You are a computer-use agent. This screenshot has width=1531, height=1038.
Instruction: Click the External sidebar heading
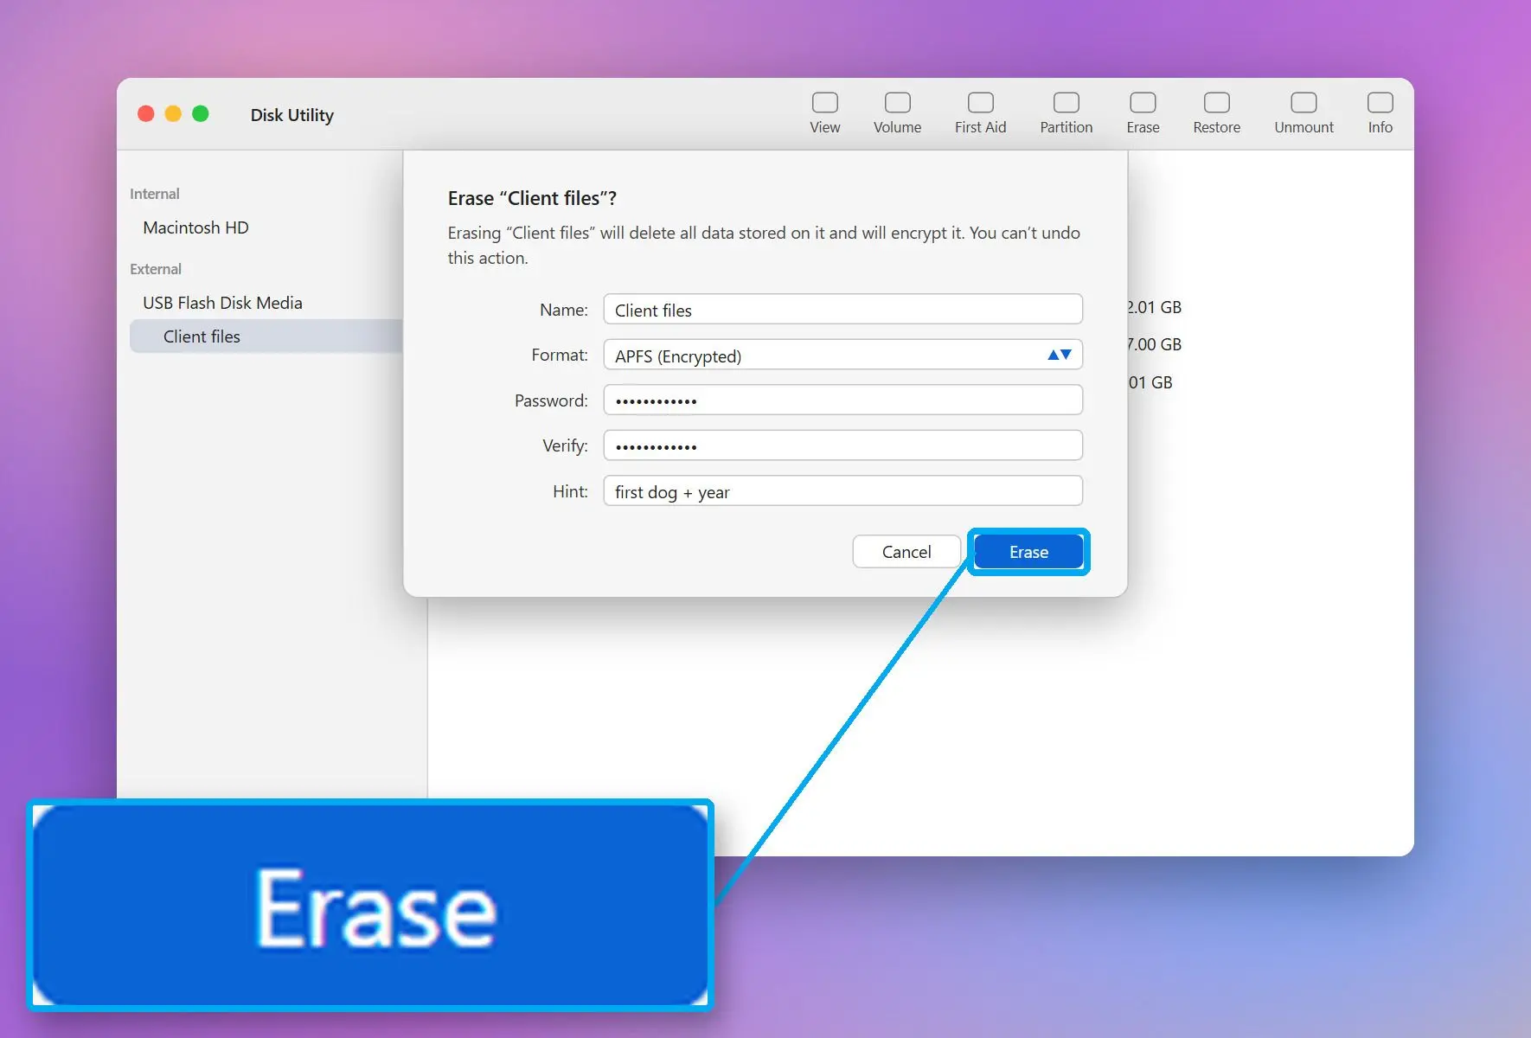[156, 269]
